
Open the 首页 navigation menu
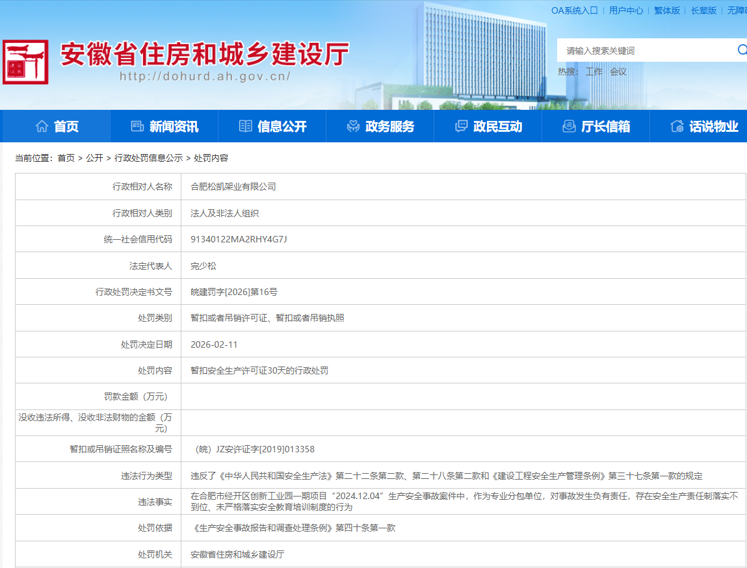click(55, 126)
